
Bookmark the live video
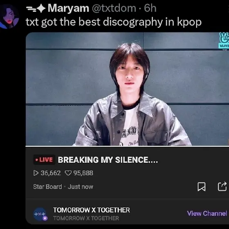pyautogui.click(x=202, y=186)
